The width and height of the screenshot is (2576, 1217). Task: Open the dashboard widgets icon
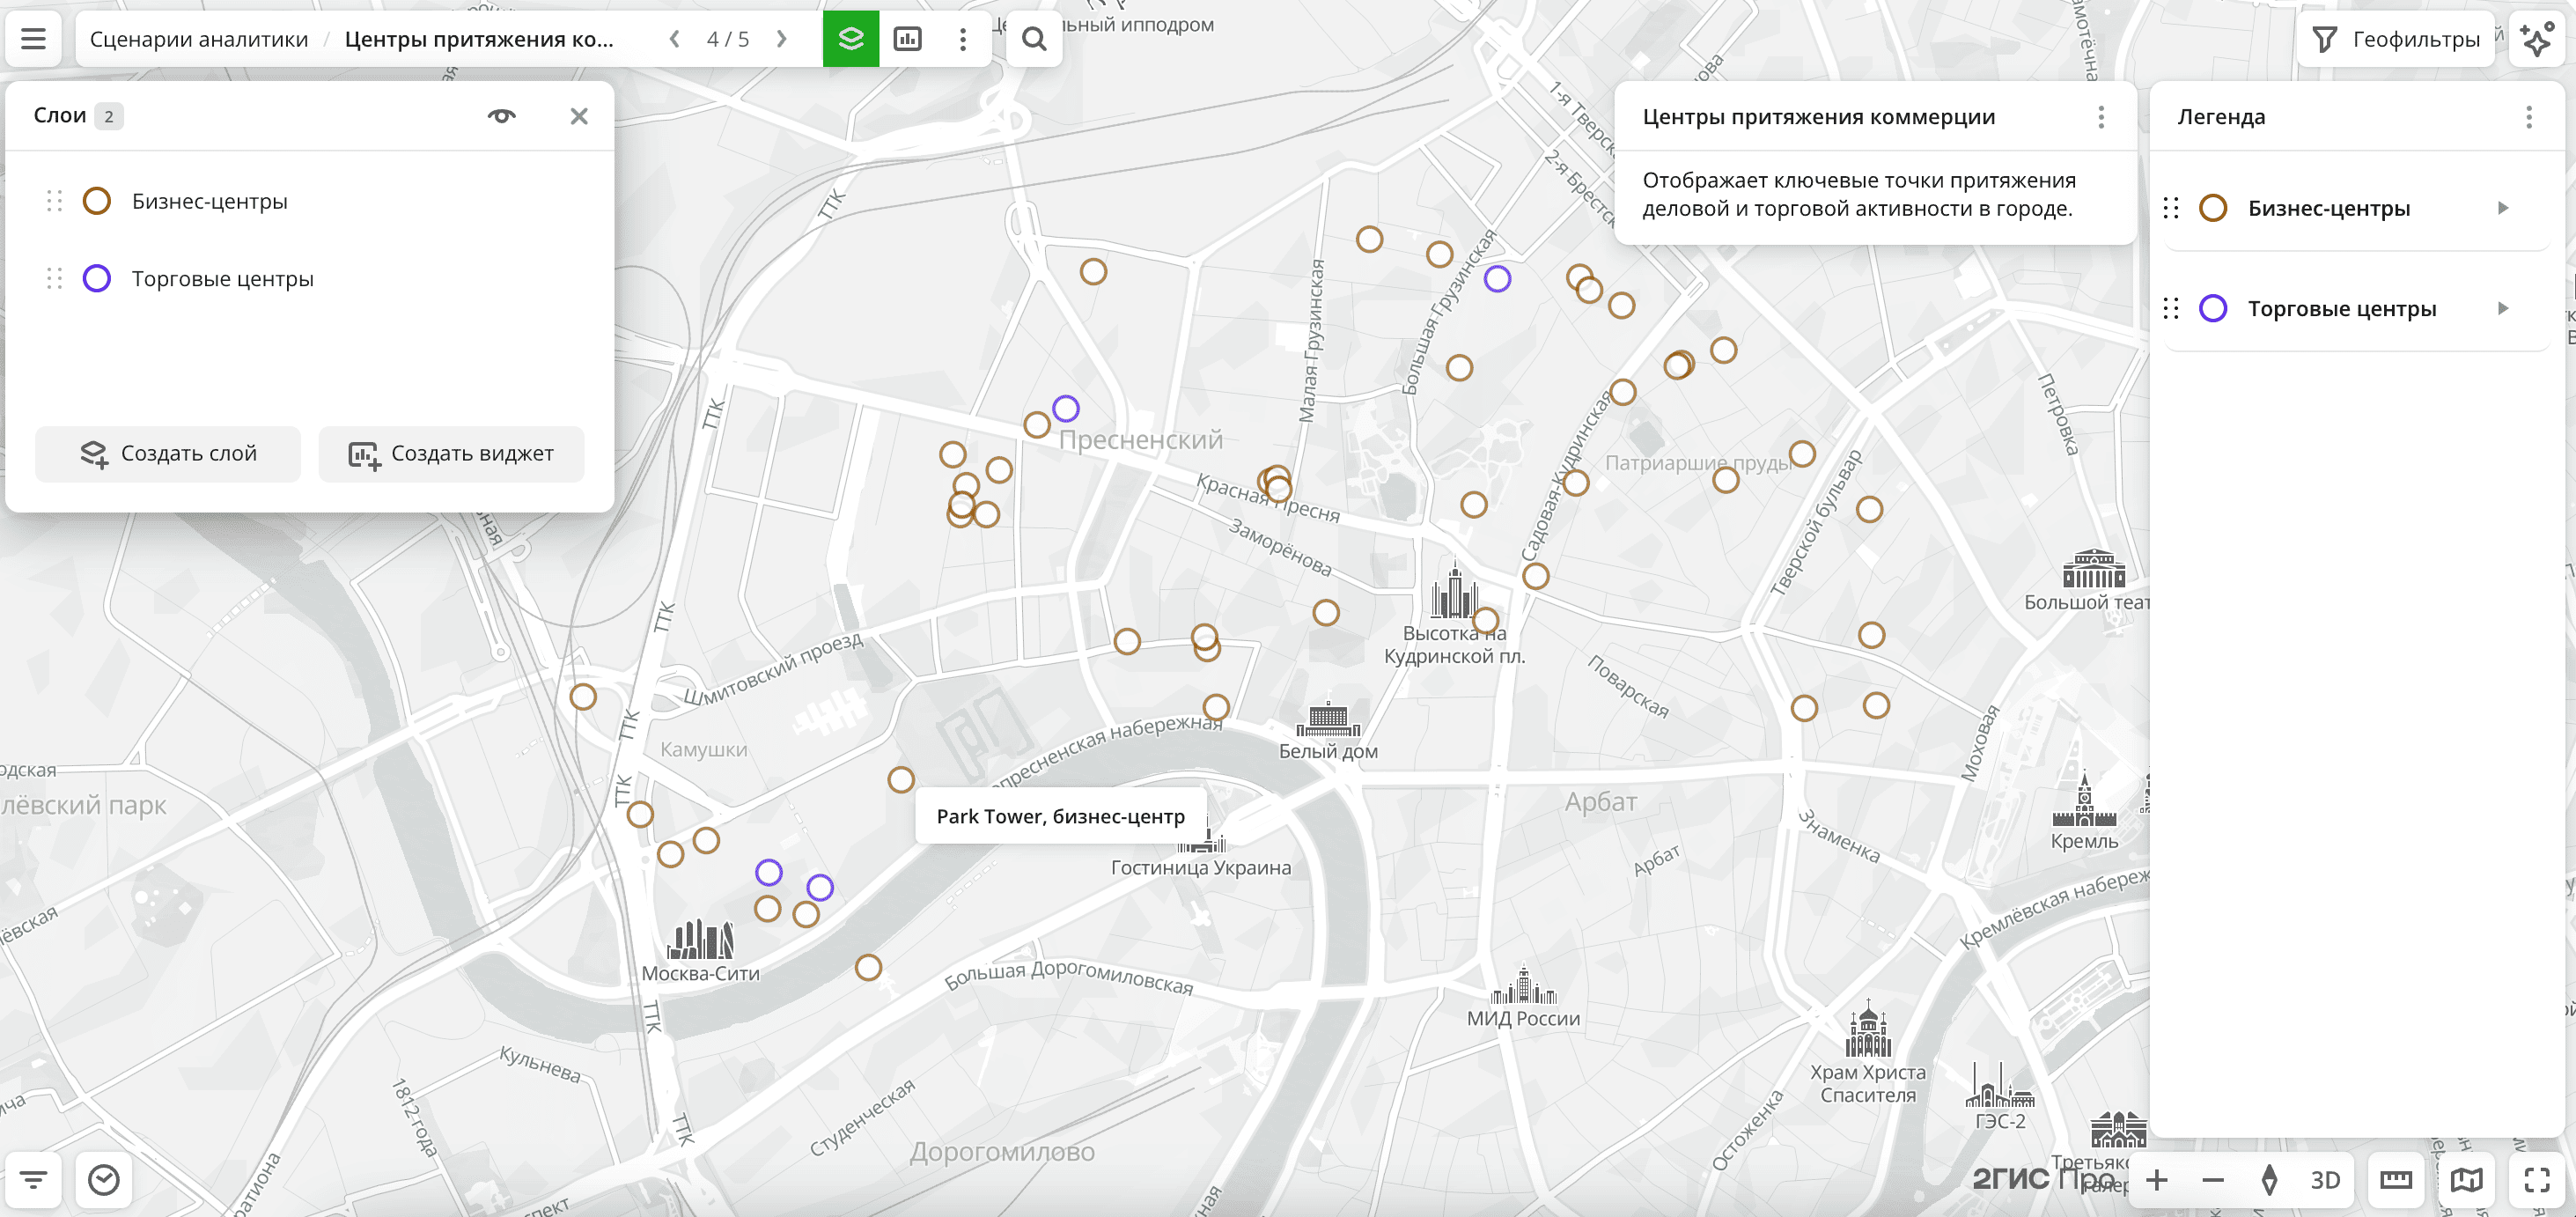click(x=907, y=39)
